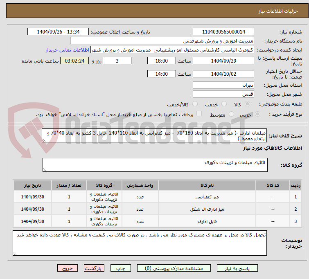The height and width of the screenshot is (279, 309).
Task: Click the buyer organization name field
Action: 162,41
